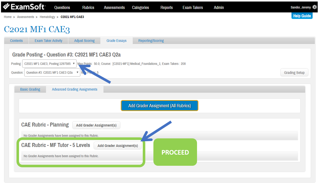The width and height of the screenshot is (320, 184).
Task: Open the Exam Takers menu
Action: (x=193, y=7)
